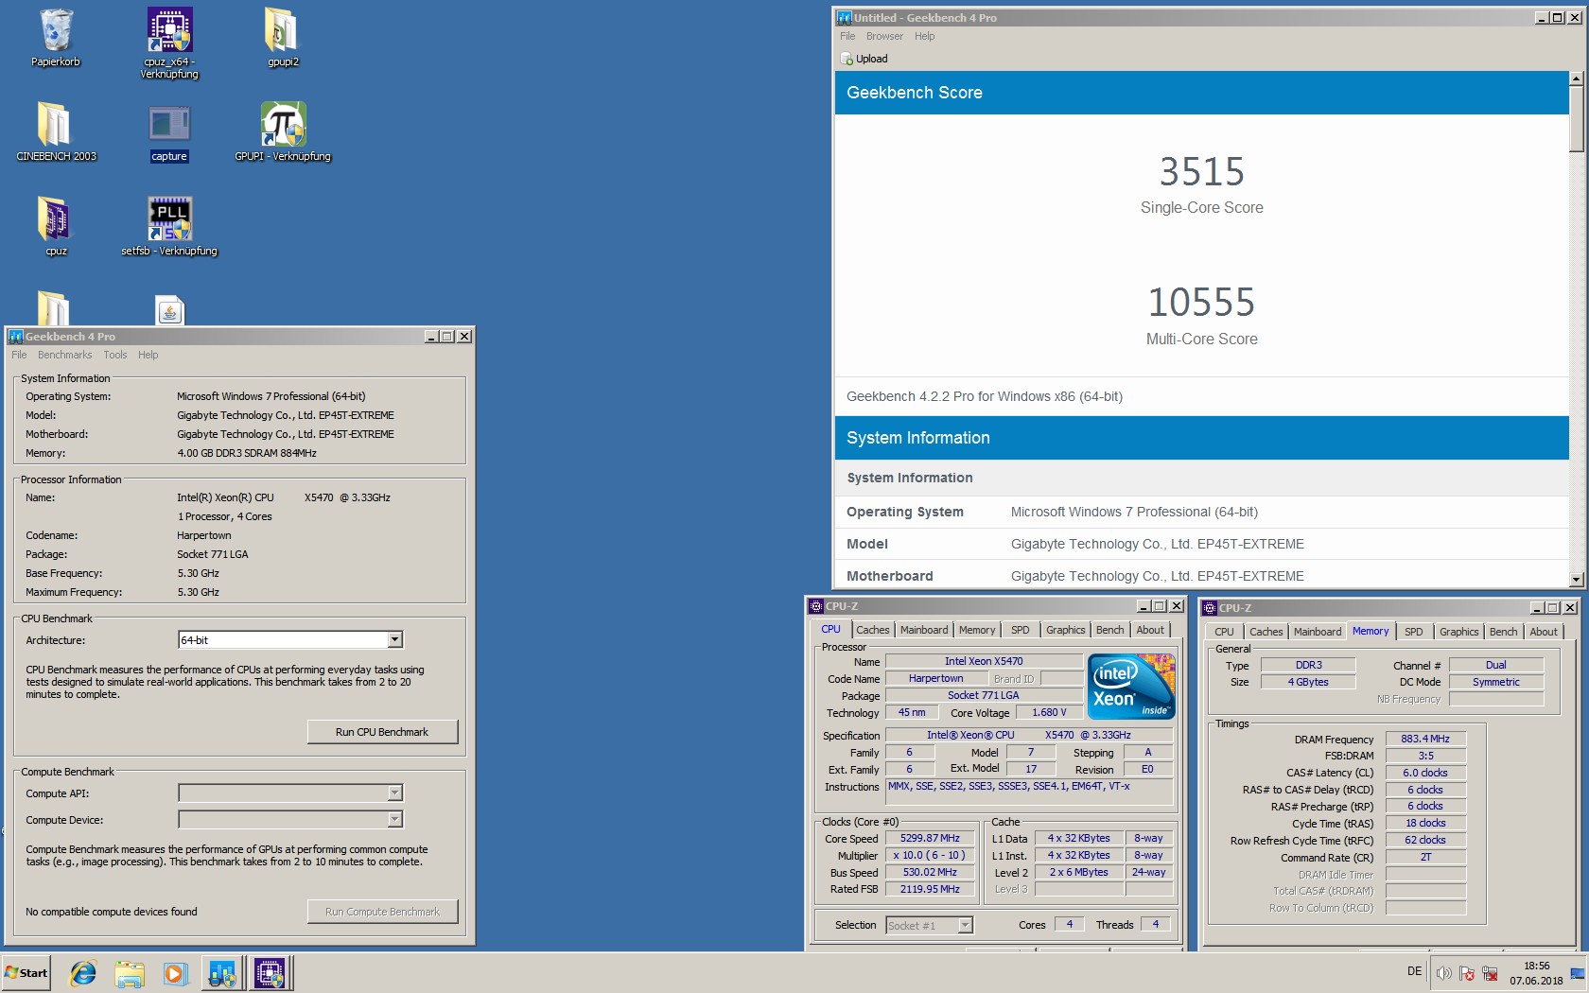Click the FSB:DRAM 3:5 value
The height and width of the screenshot is (993, 1589).
coord(1425,757)
